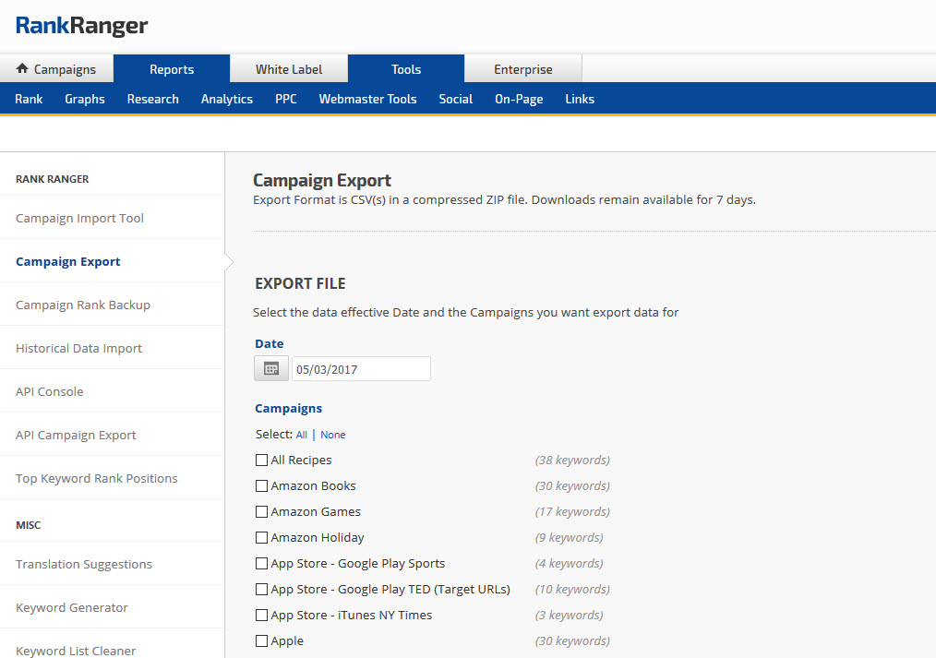Screen dimensions: 936x658
Task: Select the Amazon Holiday checkbox
Action: coord(262,538)
